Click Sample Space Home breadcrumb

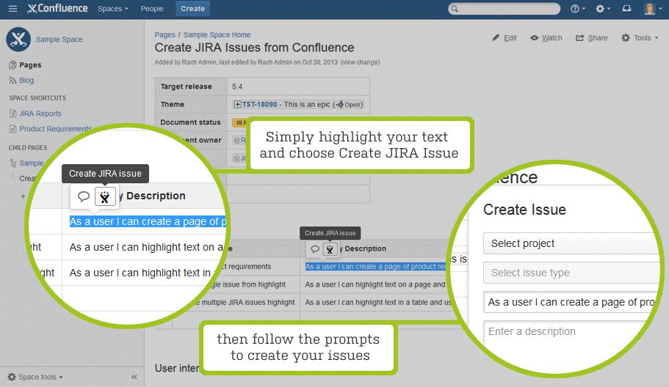[x=217, y=35]
